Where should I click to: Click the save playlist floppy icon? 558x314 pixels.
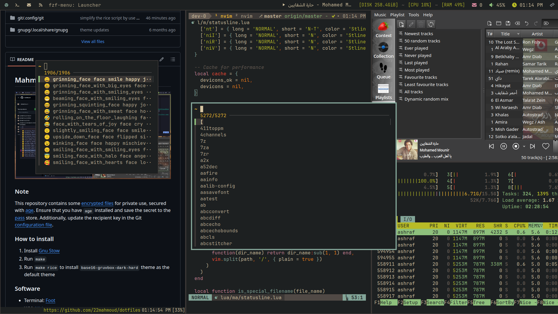tap(508, 23)
